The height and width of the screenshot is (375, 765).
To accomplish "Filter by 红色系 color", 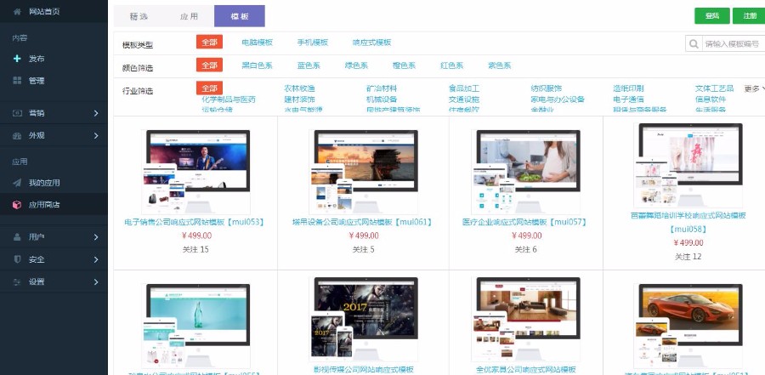I will (x=452, y=65).
